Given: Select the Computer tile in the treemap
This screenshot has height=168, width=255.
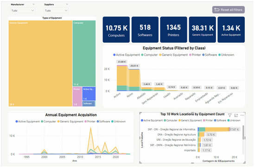Looking at the screenshot, I should [x=84, y=53].
